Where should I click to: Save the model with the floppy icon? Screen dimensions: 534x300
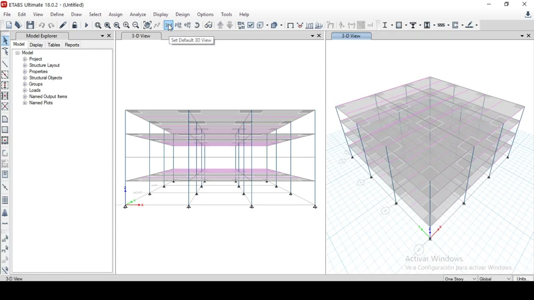point(30,25)
